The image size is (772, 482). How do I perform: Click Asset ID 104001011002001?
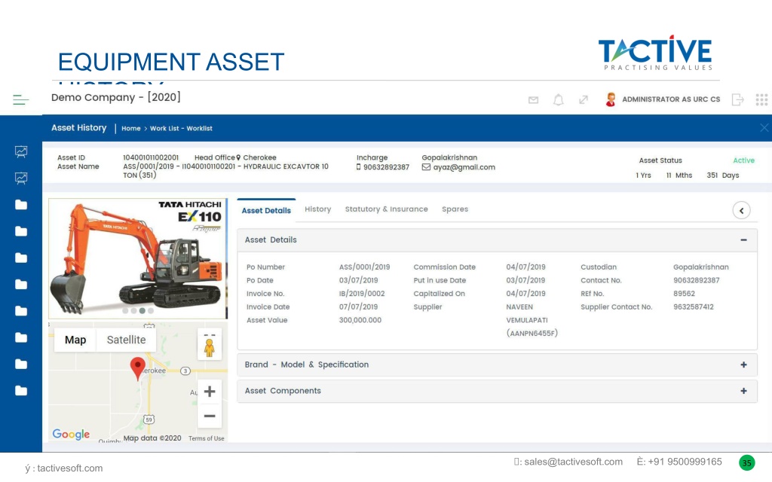[151, 158]
